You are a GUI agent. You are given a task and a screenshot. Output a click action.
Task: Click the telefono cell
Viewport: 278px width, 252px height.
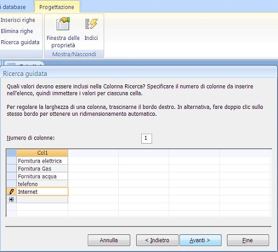point(42,184)
